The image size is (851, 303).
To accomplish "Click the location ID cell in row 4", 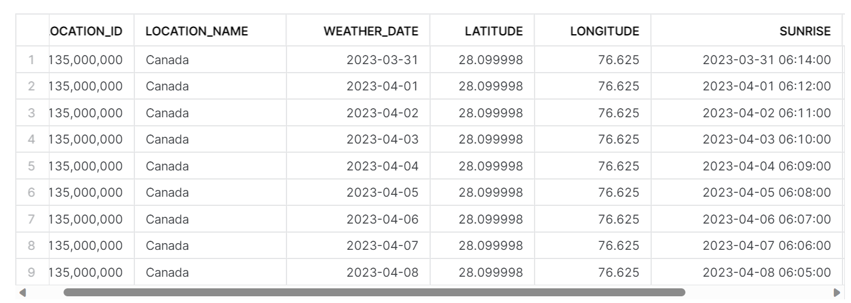I will [x=86, y=139].
